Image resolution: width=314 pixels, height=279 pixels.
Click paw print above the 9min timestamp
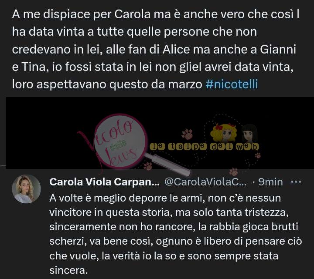(233, 171)
